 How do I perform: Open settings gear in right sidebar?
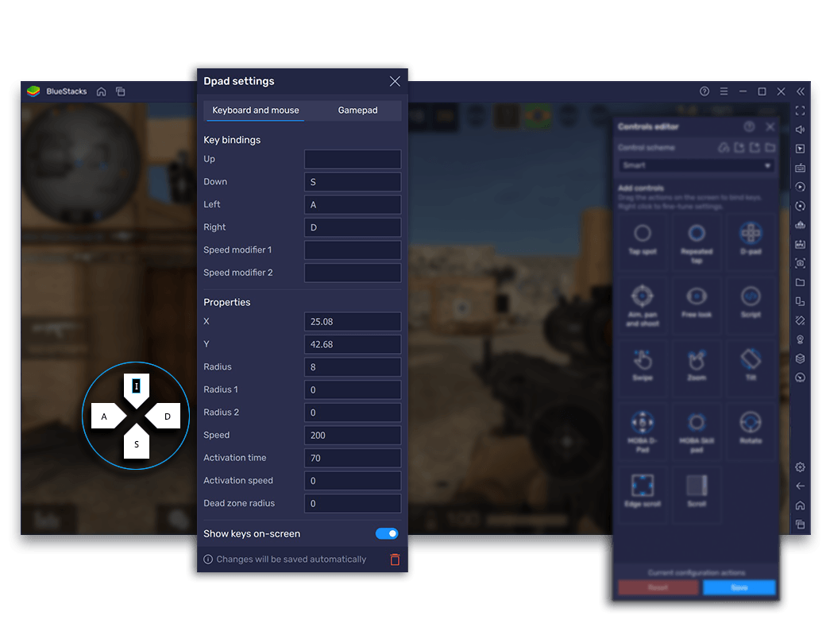[x=801, y=467]
